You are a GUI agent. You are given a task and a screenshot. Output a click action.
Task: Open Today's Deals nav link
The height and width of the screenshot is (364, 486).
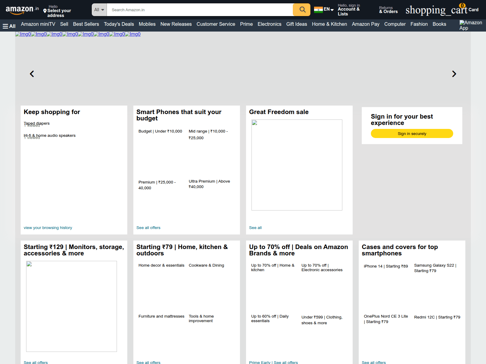(x=119, y=24)
